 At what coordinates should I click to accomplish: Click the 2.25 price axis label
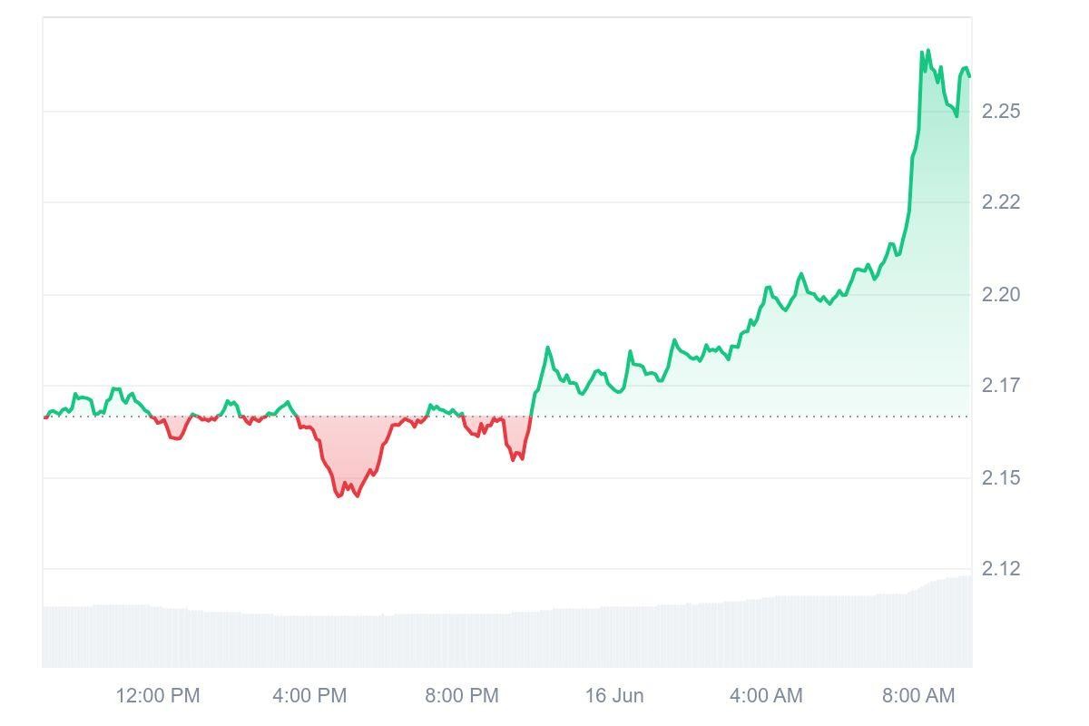pos(1001,112)
